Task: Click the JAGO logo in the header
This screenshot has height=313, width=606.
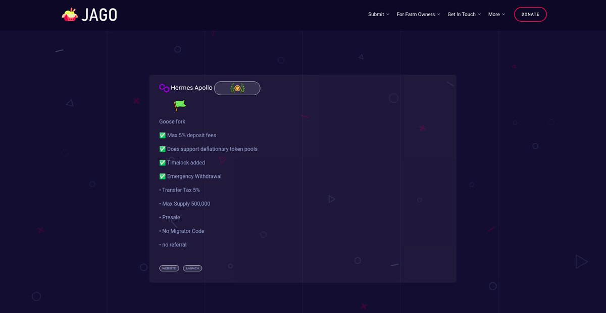Action: 89,15
